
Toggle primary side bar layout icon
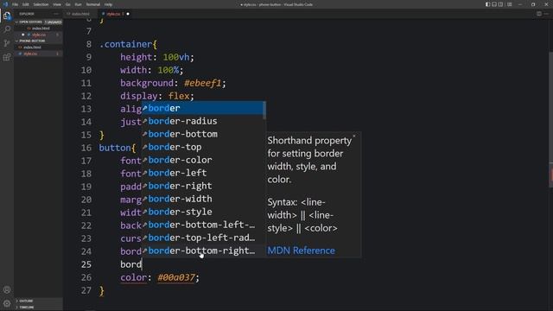[x=487, y=4]
